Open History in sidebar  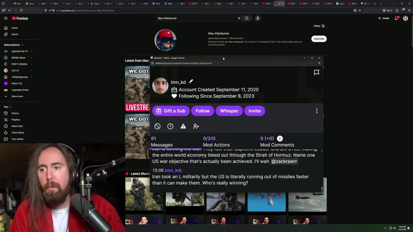click(15, 113)
